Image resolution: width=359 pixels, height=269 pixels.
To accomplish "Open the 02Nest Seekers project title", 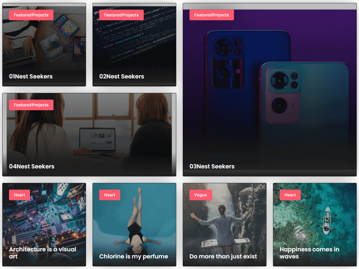I will (x=121, y=76).
